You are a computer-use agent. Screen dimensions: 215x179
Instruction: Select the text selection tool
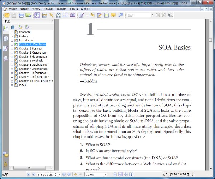[66, 15]
